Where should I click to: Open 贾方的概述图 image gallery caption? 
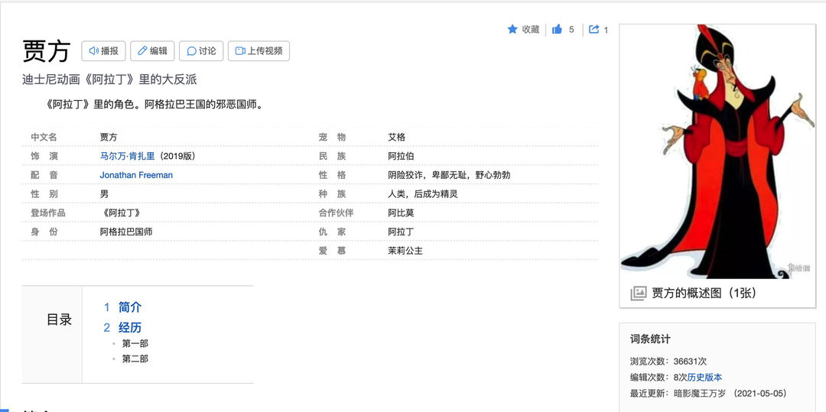tap(704, 293)
